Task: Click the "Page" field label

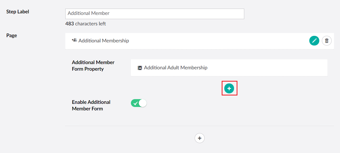Action: point(12,36)
